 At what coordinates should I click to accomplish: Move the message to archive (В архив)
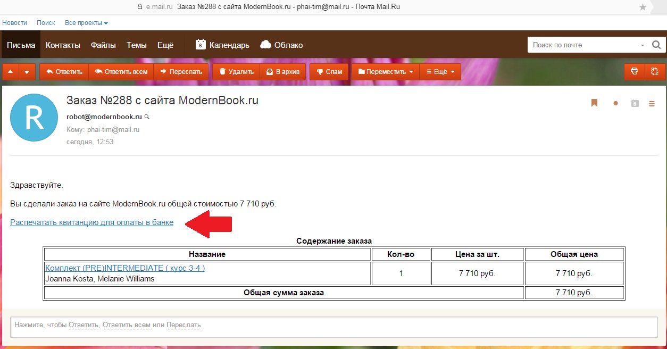click(283, 71)
